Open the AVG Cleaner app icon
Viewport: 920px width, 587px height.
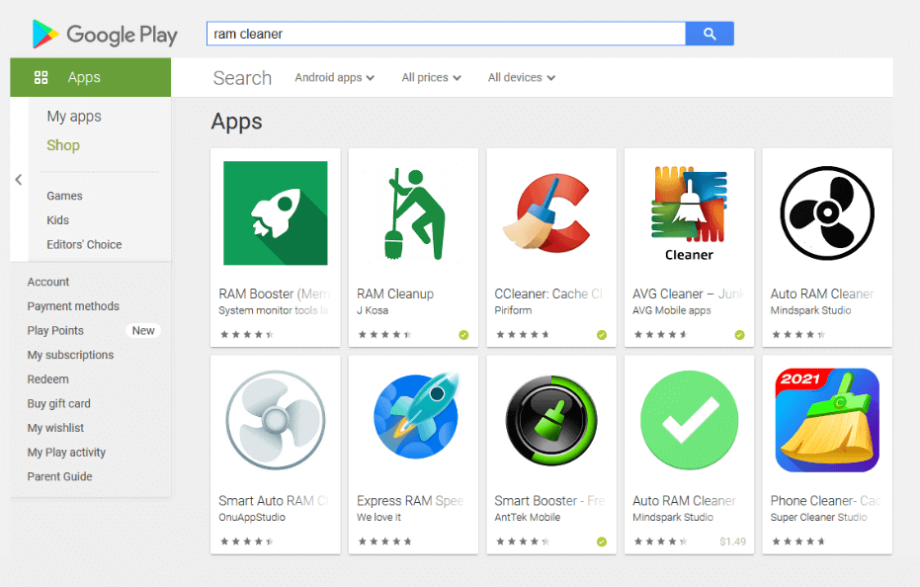click(689, 213)
